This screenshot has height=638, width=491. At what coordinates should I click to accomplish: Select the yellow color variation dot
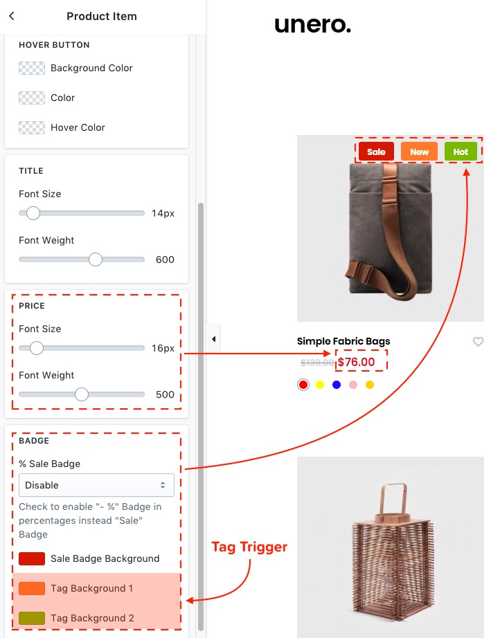319,385
